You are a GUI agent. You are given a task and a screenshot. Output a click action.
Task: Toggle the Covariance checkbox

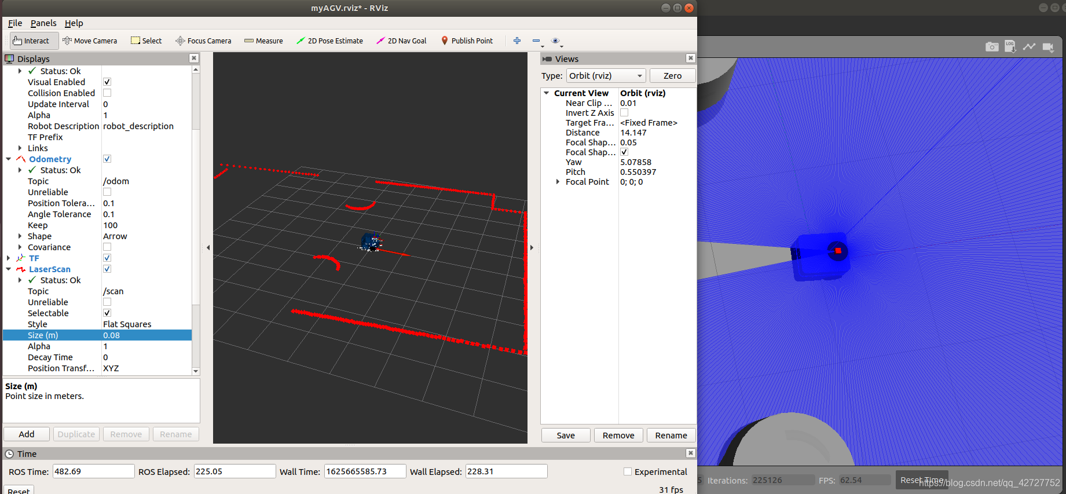click(107, 247)
